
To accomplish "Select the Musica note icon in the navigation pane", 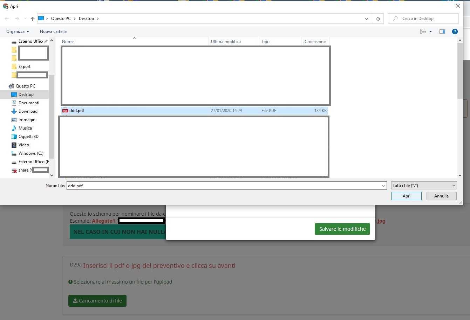I will coord(14,128).
